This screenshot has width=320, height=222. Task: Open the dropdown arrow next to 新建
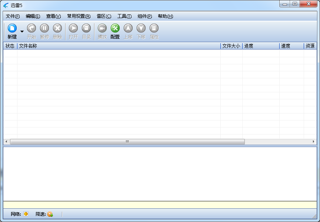tap(22, 31)
